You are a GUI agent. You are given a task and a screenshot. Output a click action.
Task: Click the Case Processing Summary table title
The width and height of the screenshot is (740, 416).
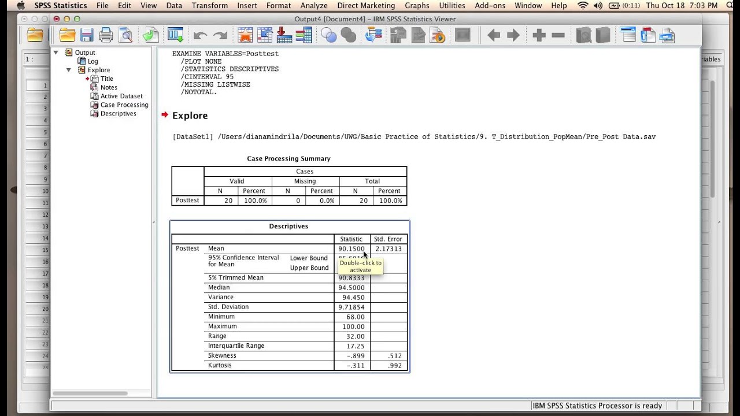[x=288, y=158]
